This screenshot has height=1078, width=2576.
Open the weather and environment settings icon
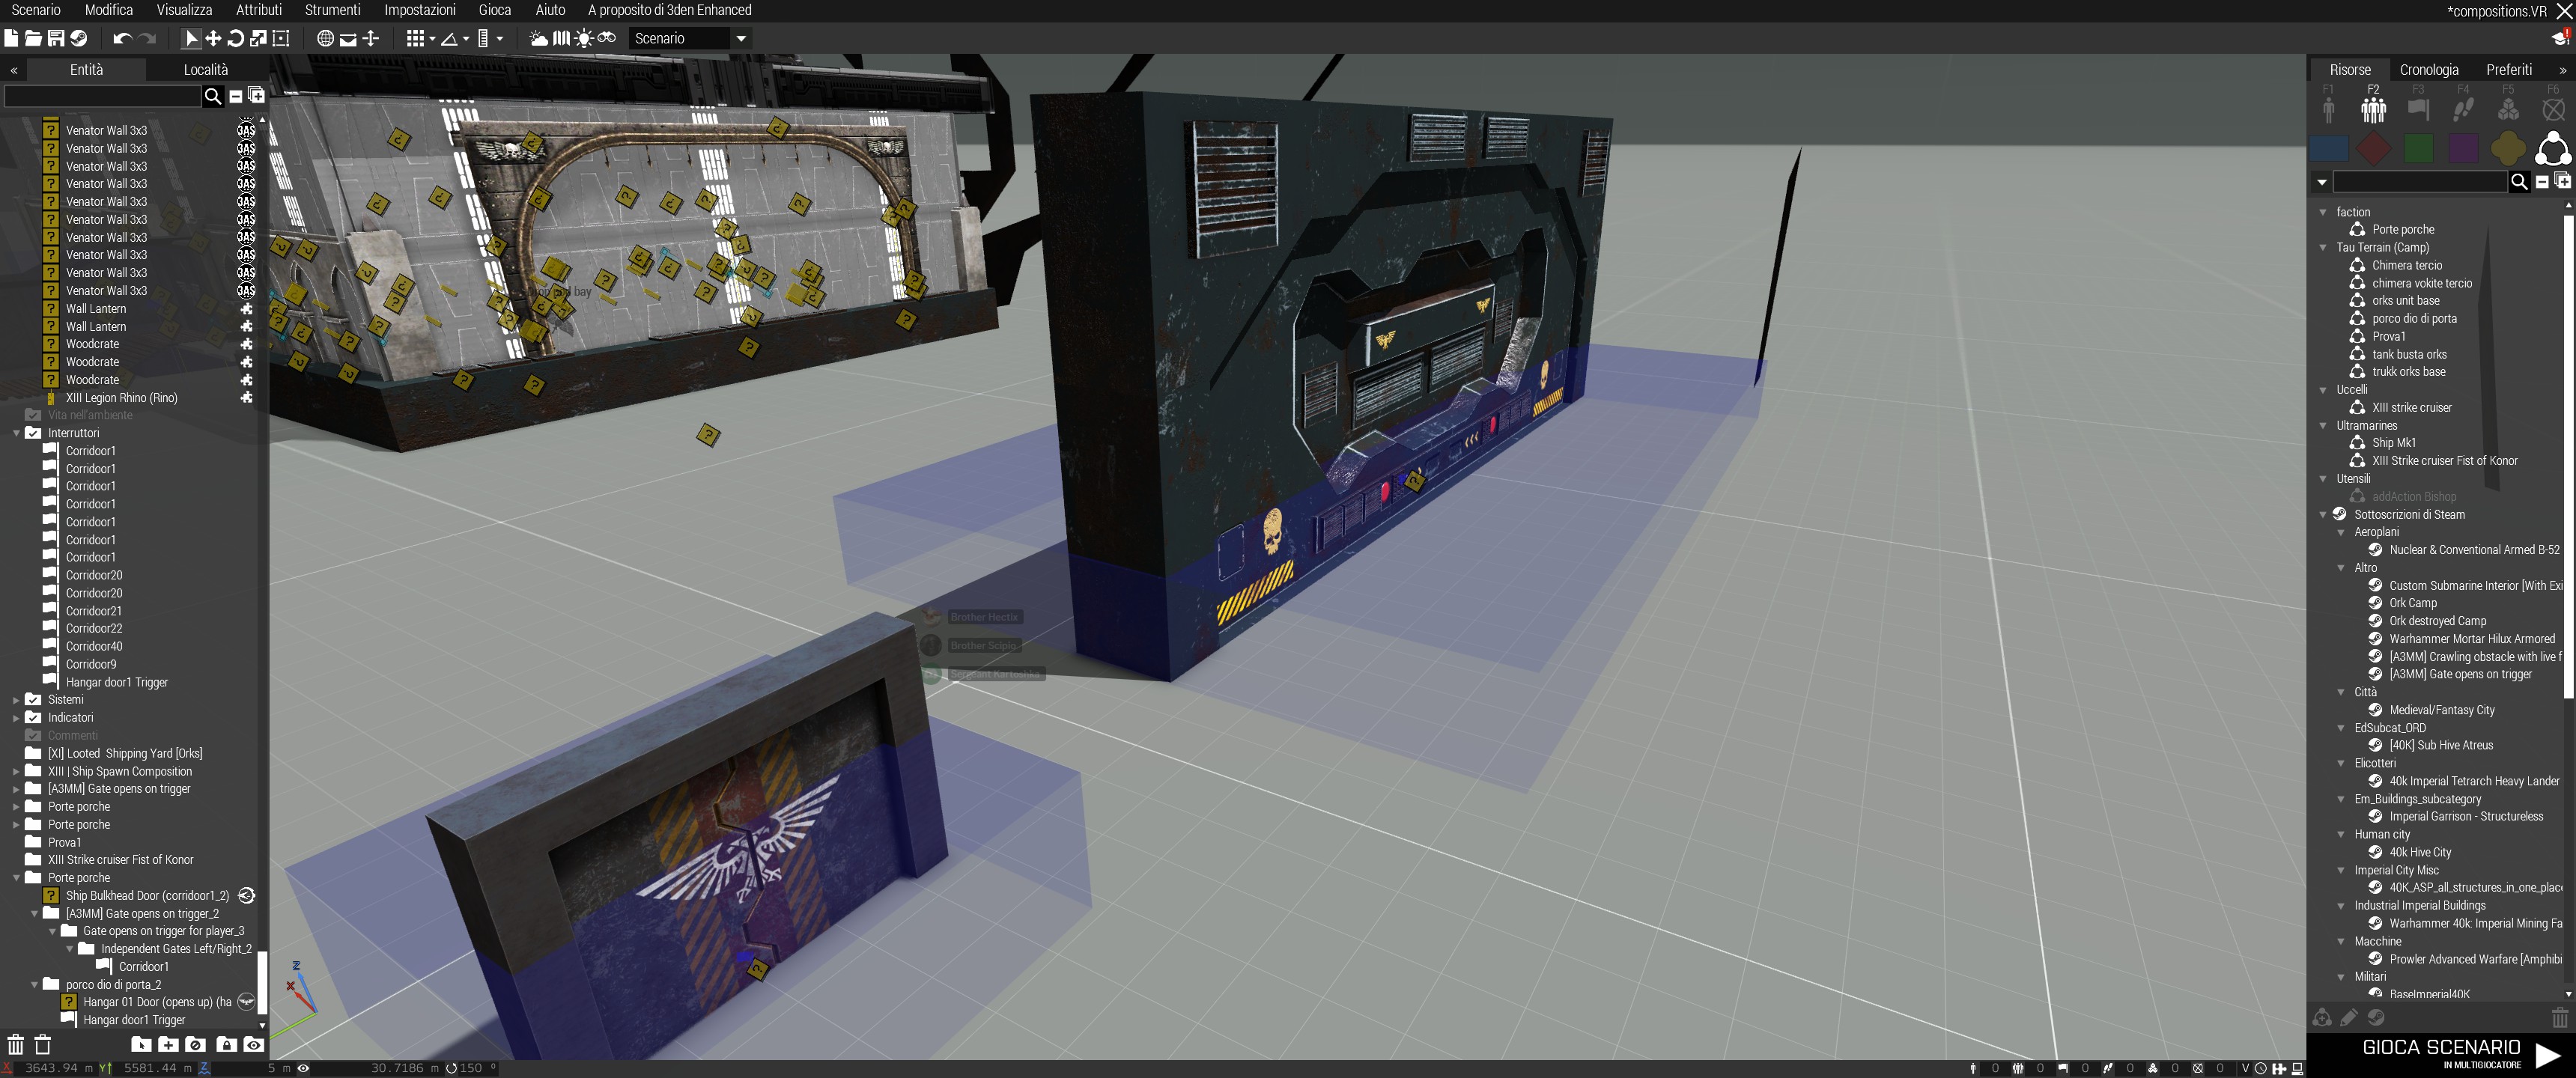tap(538, 38)
